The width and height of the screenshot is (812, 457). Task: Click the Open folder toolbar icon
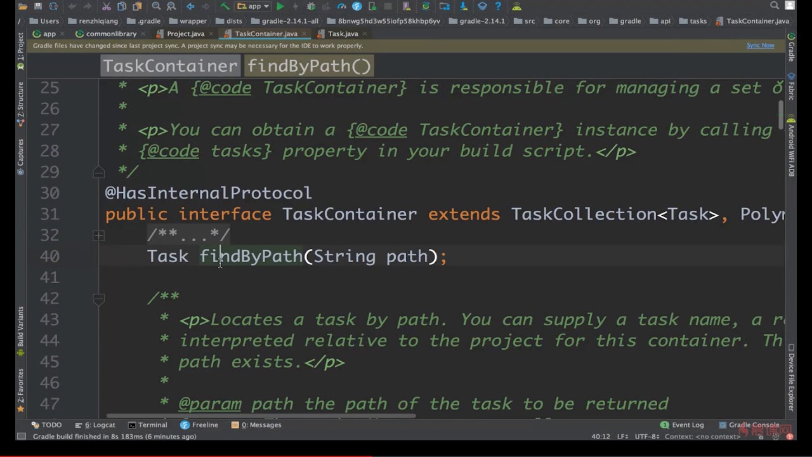(x=23, y=6)
